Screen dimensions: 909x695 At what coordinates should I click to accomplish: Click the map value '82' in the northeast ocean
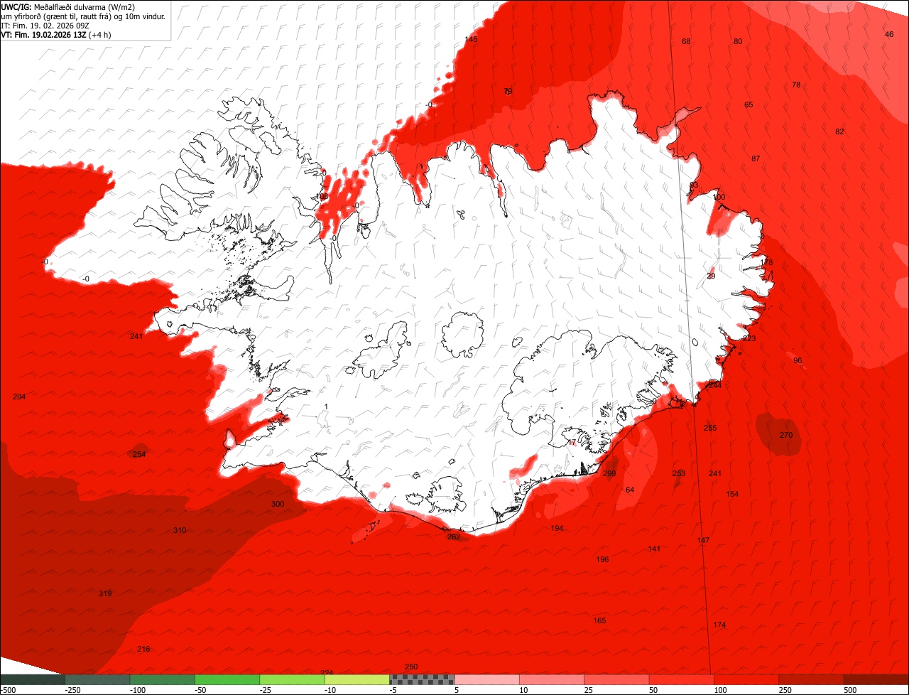click(x=839, y=131)
